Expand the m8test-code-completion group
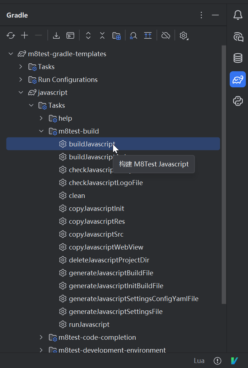 [x=41, y=337]
